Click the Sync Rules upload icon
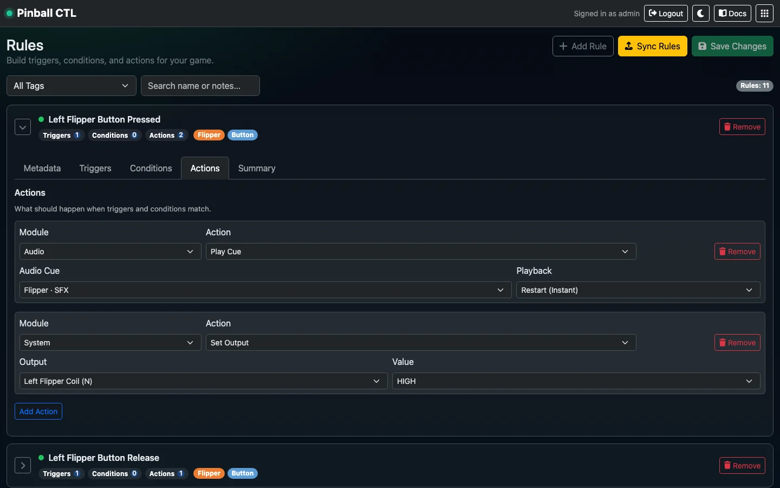Viewport: 780px width, 488px height. [630, 46]
